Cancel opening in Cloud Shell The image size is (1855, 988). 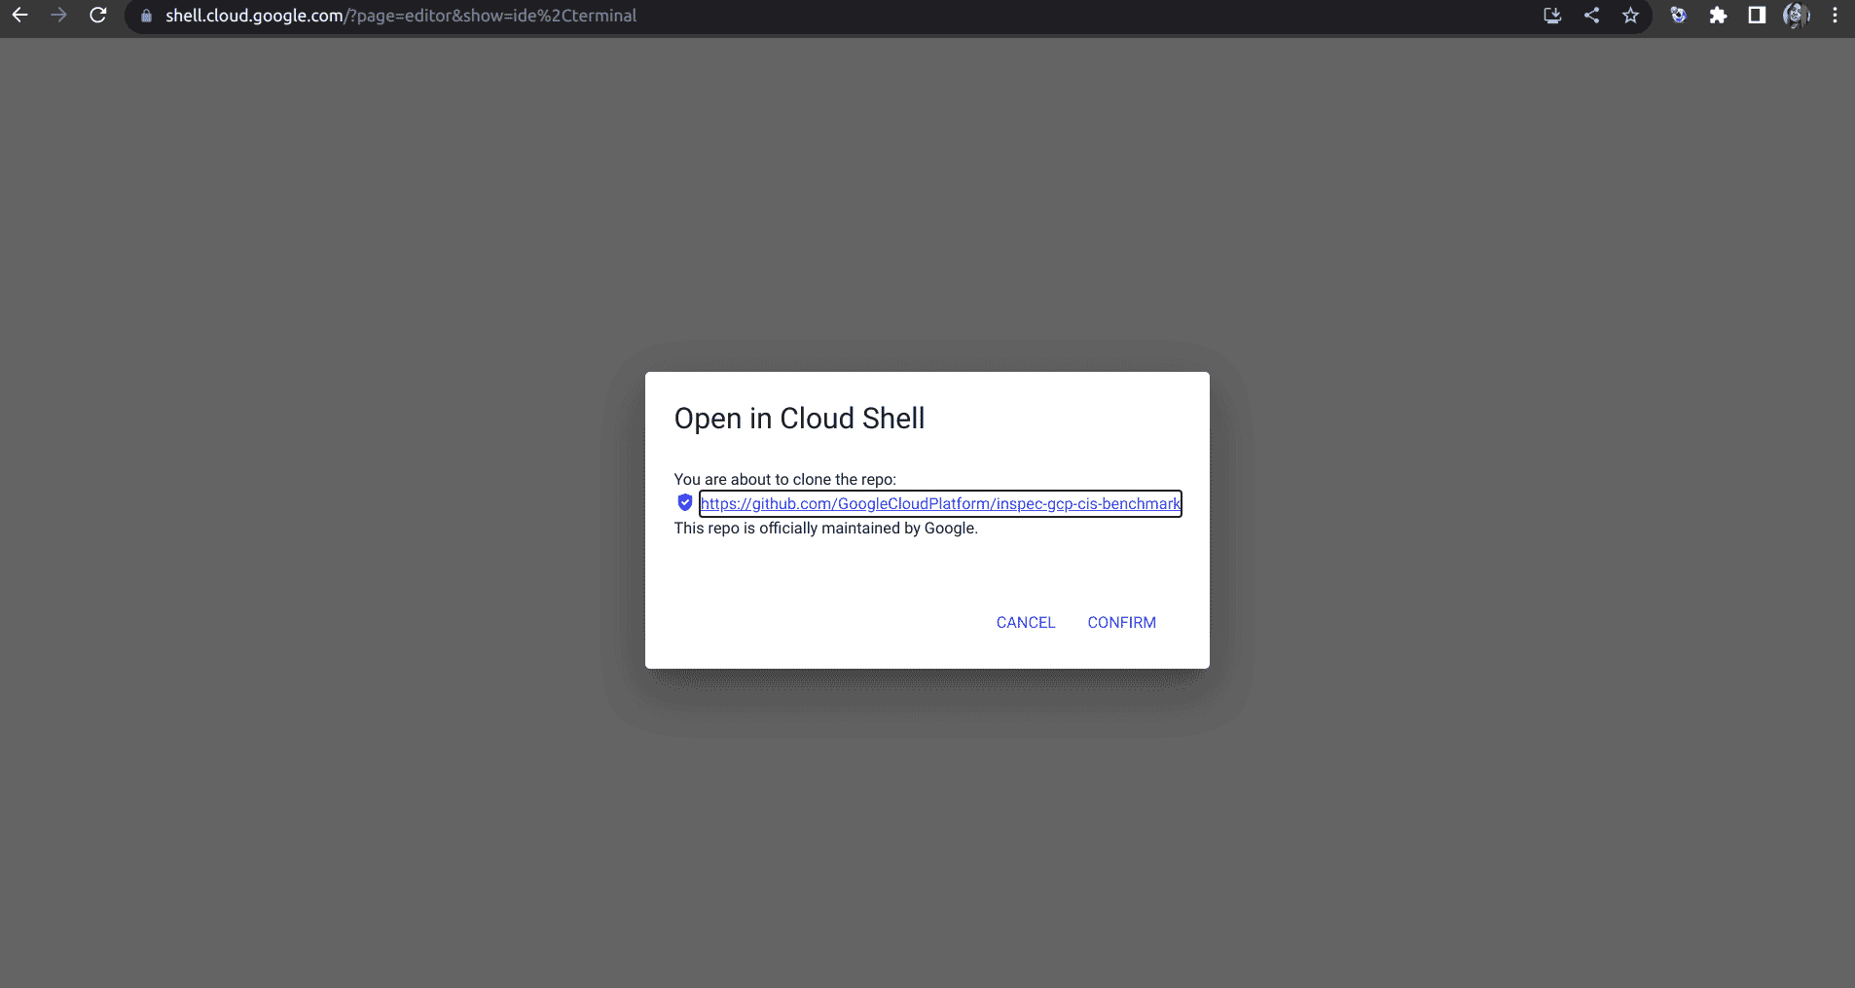pos(1025,623)
